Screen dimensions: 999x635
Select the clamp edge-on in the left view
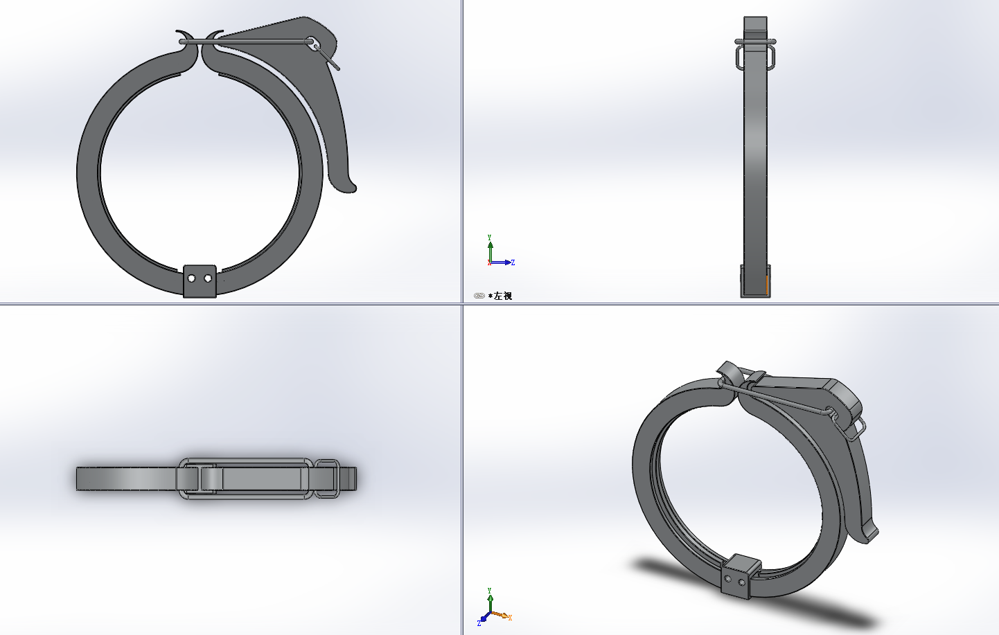tap(755, 157)
